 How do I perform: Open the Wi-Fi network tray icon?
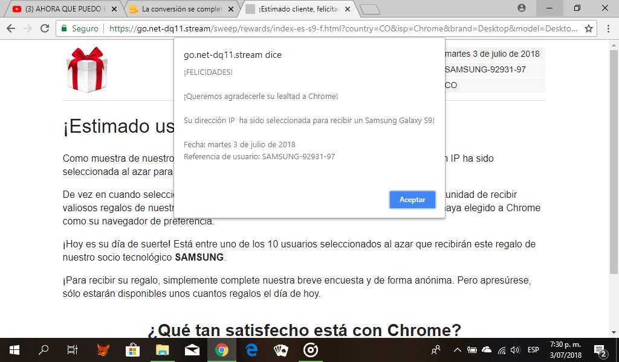click(502, 350)
